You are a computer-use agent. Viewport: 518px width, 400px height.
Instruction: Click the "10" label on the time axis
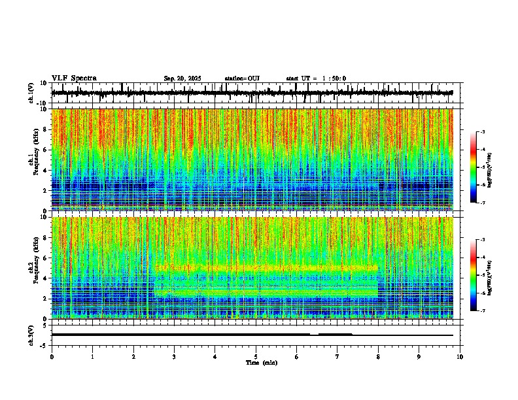[460, 357]
